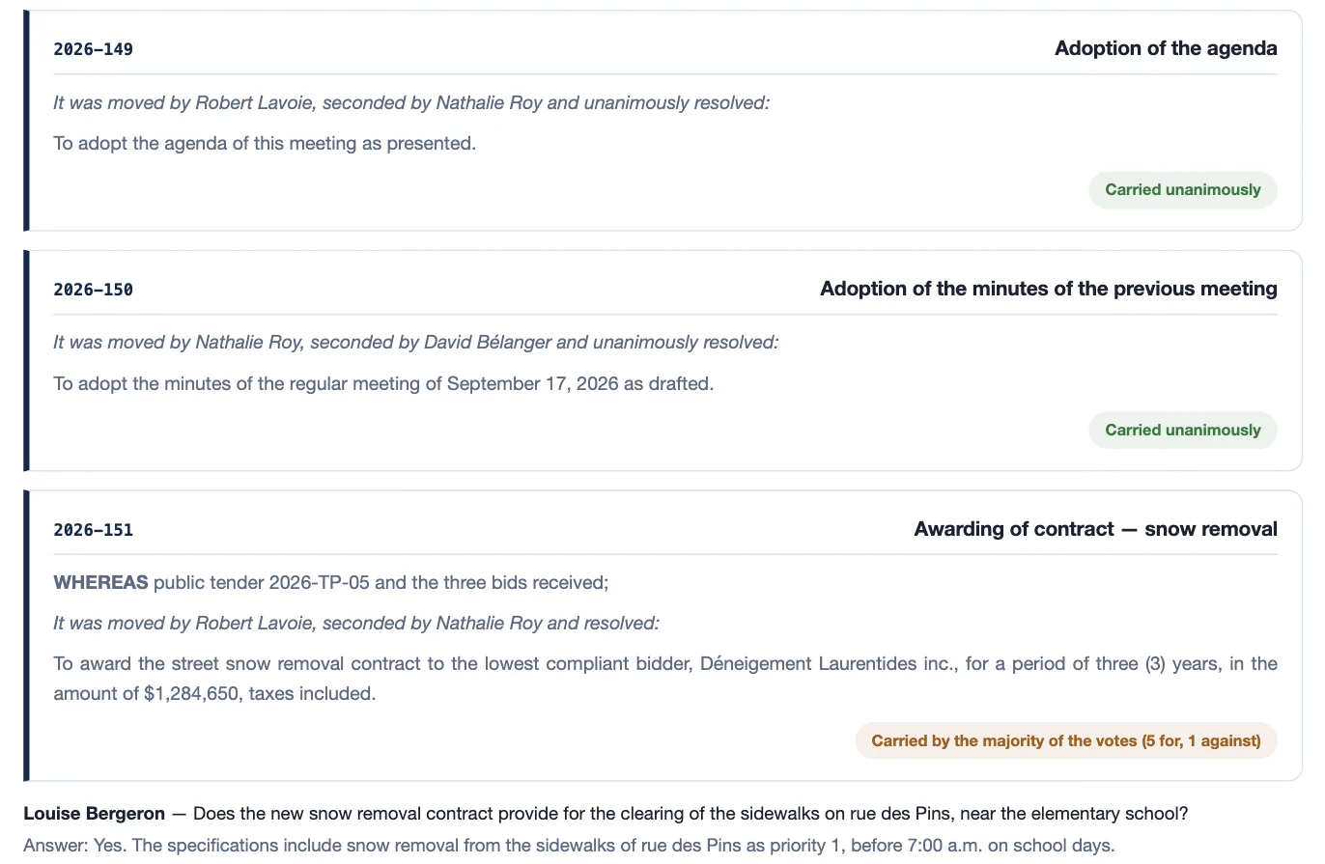Click the mover line in the agenda resolution
Viewport: 1325px width, 864px height.
coord(411,102)
